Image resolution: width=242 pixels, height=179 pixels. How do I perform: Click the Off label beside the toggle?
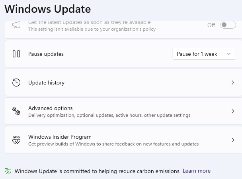coord(211,25)
